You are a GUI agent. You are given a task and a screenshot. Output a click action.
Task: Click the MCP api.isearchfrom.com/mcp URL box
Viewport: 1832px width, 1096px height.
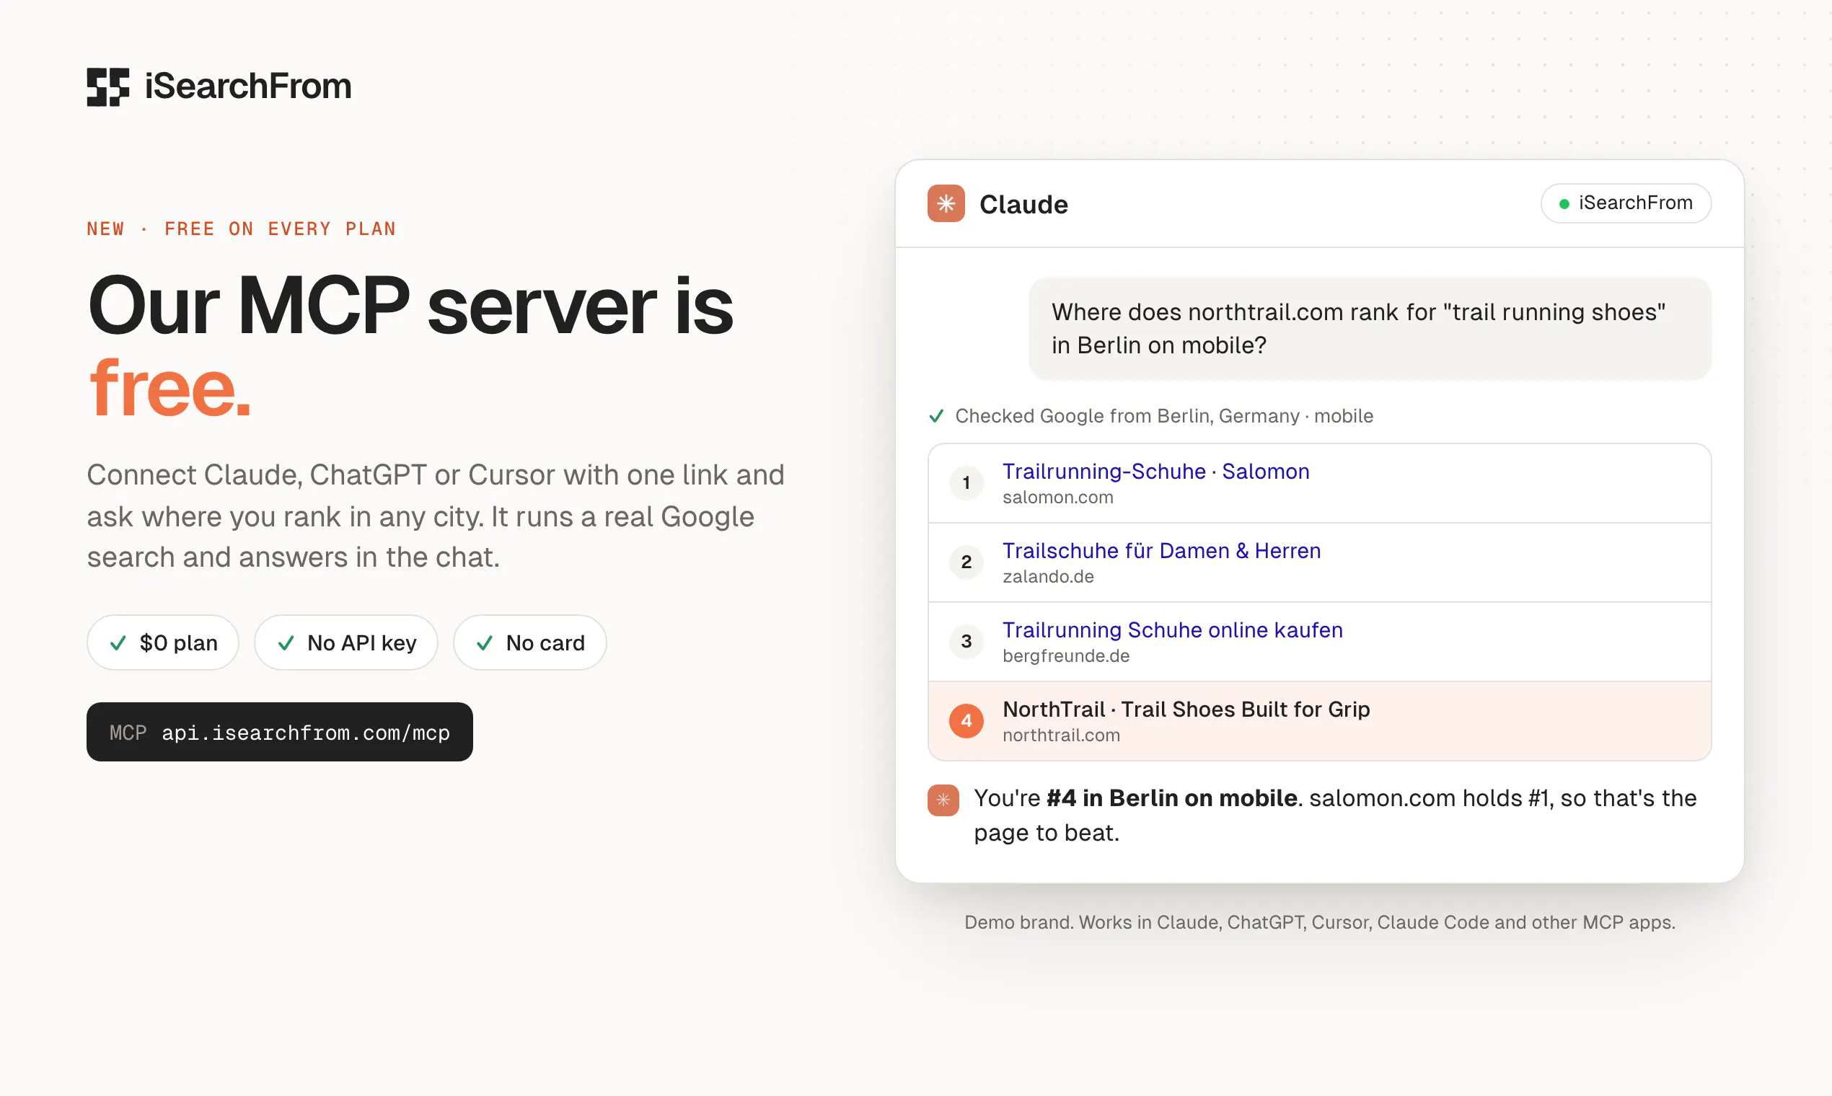tap(279, 732)
